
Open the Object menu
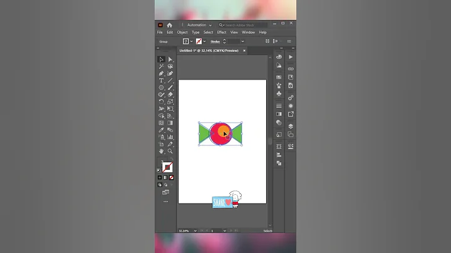[x=182, y=33]
